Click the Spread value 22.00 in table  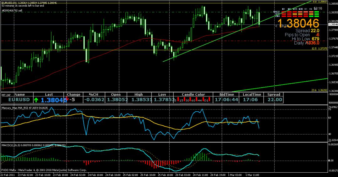(274, 100)
